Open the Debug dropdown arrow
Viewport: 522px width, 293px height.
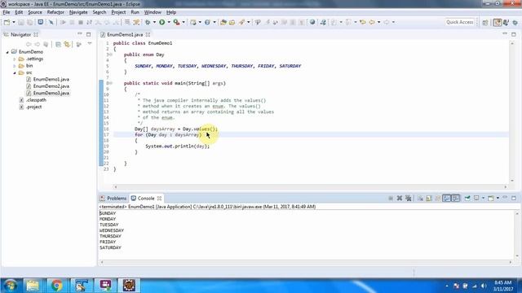154,22
